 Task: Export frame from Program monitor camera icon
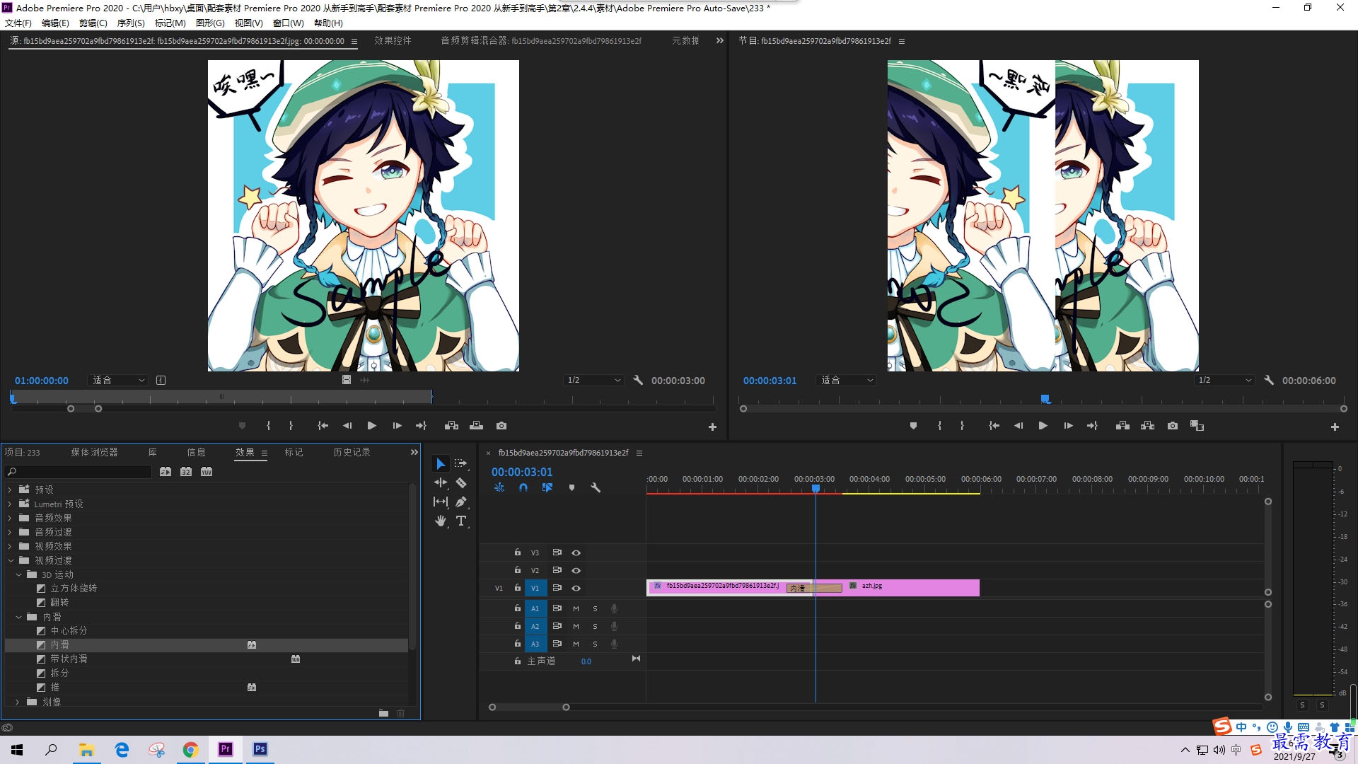pos(1173,426)
